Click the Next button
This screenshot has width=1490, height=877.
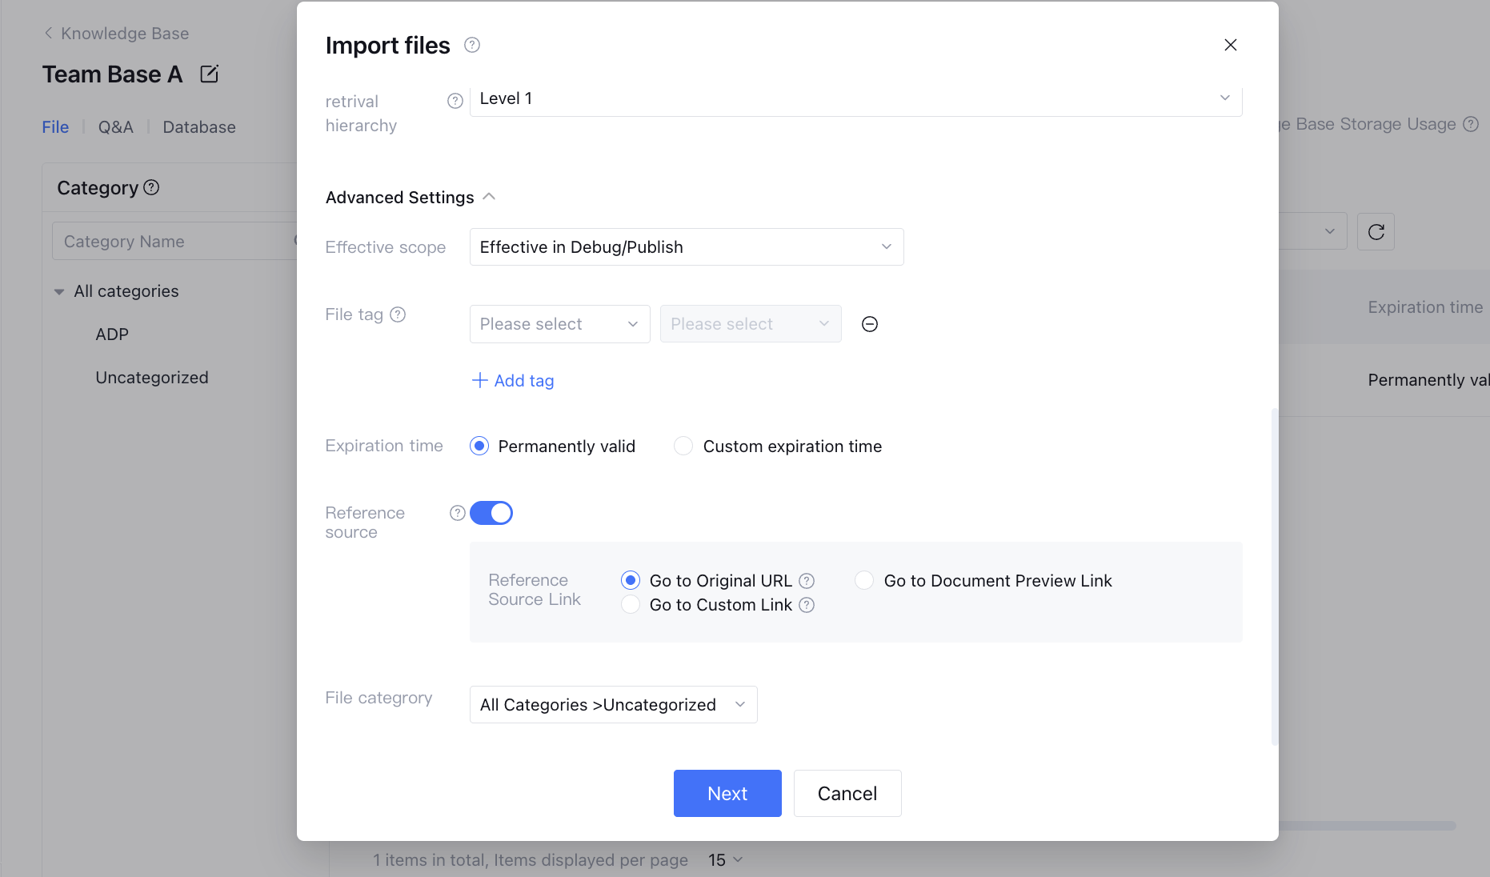pyautogui.click(x=727, y=793)
